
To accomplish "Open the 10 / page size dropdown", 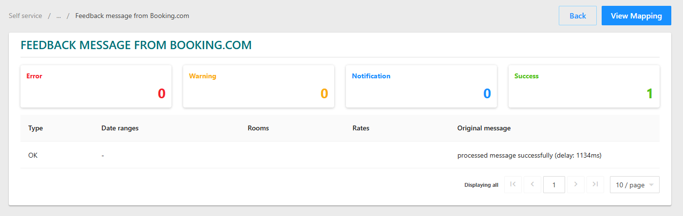I will [634, 185].
